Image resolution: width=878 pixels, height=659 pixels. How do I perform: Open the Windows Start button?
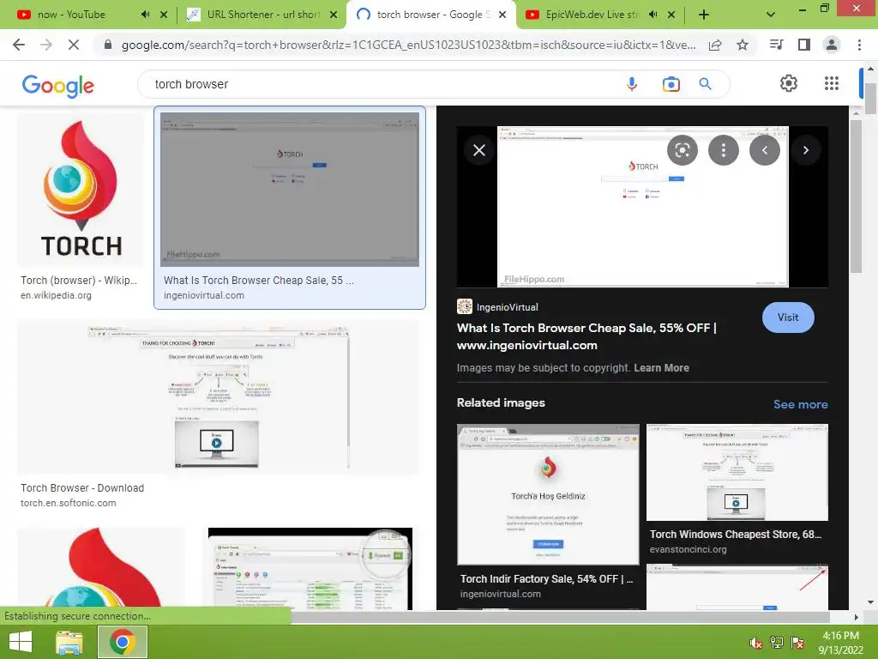click(x=21, y=642)
